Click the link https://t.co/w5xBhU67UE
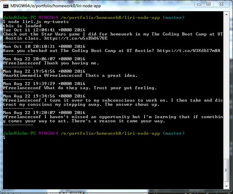The image size is (233, 194). click(76, 38)
